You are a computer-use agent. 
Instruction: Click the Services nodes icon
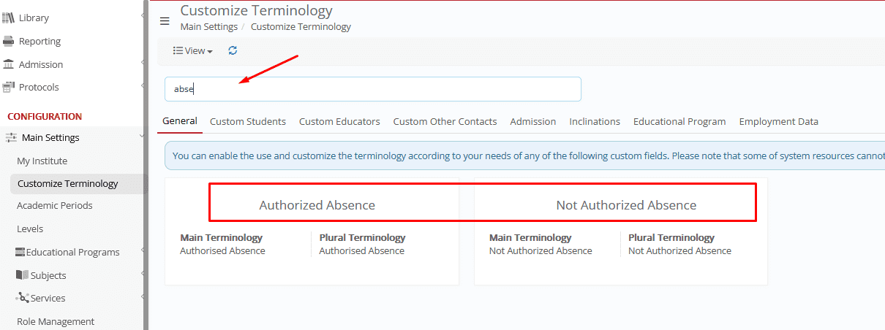click(x=22, y=298)
